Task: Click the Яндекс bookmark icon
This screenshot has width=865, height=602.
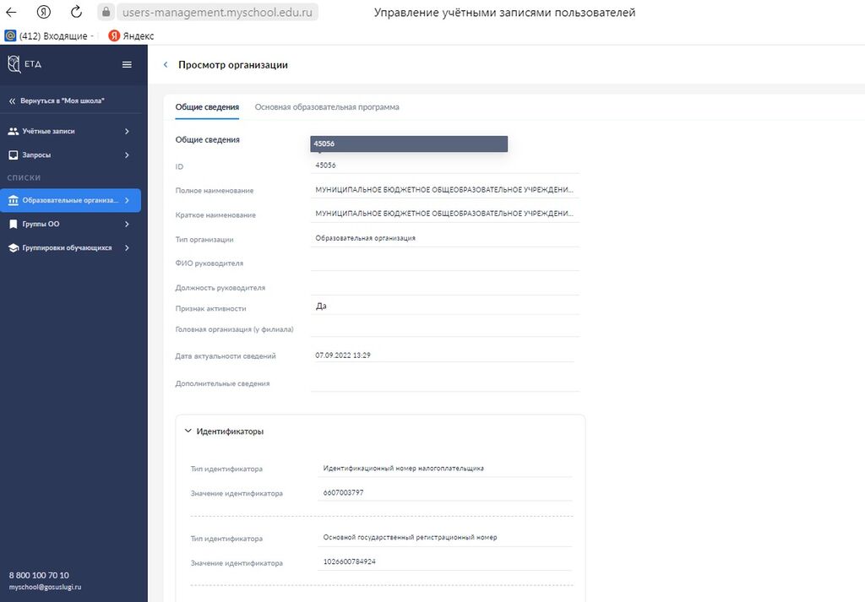Action: click(x=114, y=36)
